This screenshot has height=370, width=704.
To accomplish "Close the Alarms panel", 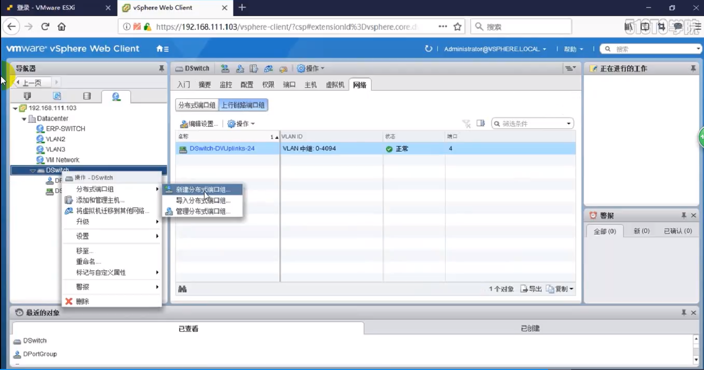I will click(693, 216).
